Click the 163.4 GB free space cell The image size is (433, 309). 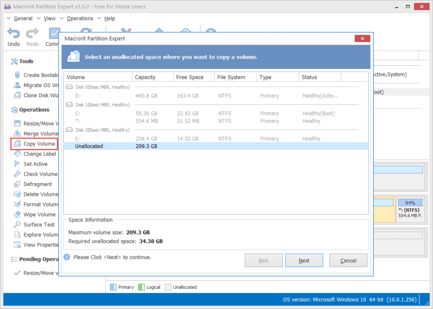188,96
